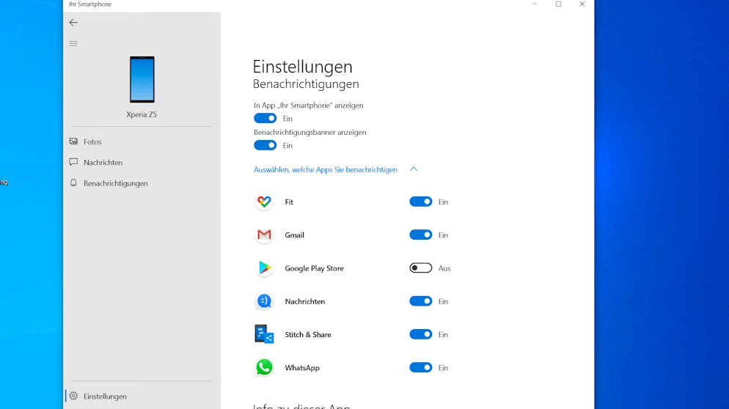The height and width of the screenshot is (409, 729).
Task: Click the 'Gmail' label text
Action: 294,235
